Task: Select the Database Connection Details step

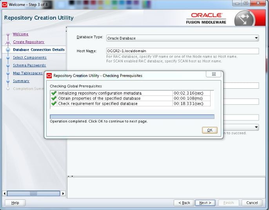Action: click(39, 49)
